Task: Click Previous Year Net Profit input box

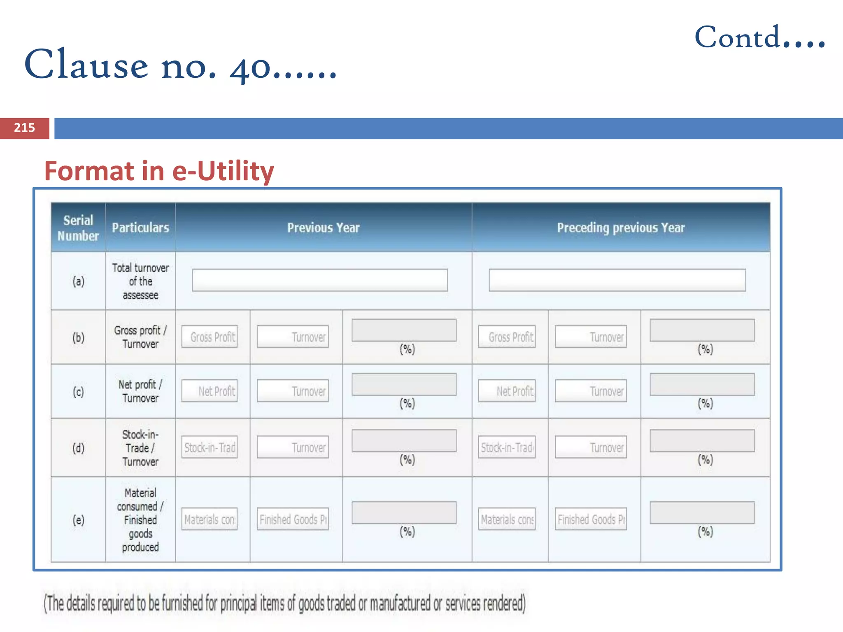Action: pyautogui.click(x=210, y=390)
